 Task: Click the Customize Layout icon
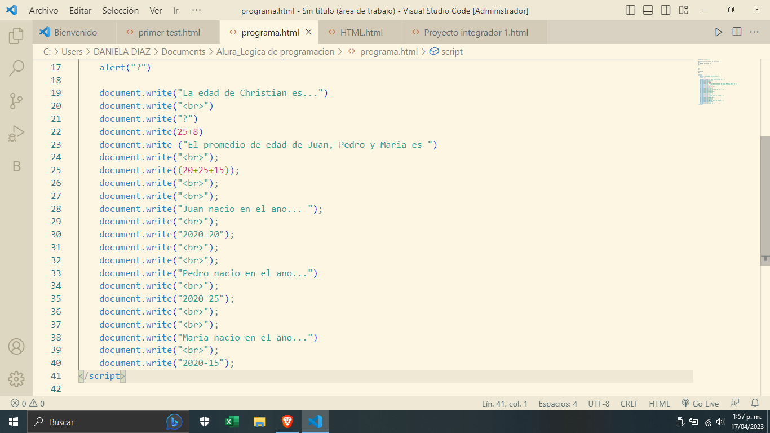[683, 10]
